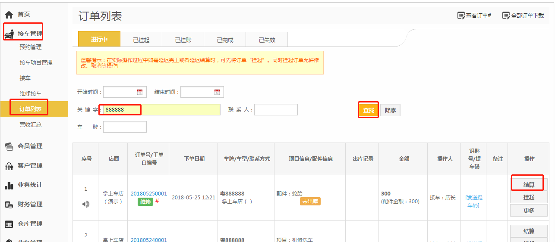Open order number 201805250001 link

pyautogui.click(x=148, y=194)
